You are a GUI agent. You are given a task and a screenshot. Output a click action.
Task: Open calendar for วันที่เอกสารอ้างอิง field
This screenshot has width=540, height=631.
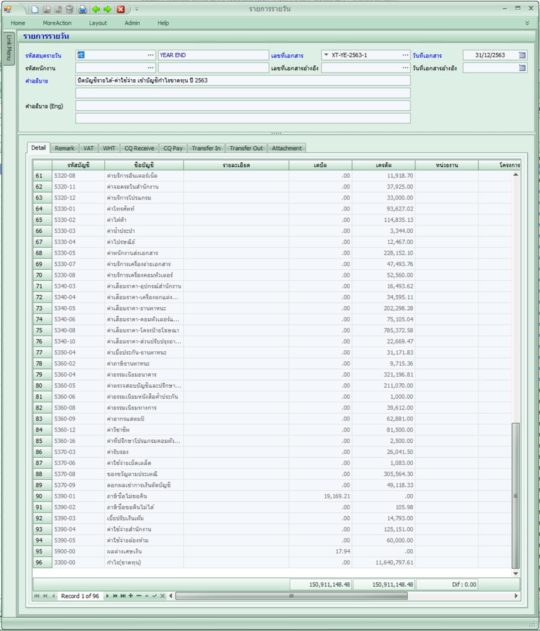[x=522, y=68]
